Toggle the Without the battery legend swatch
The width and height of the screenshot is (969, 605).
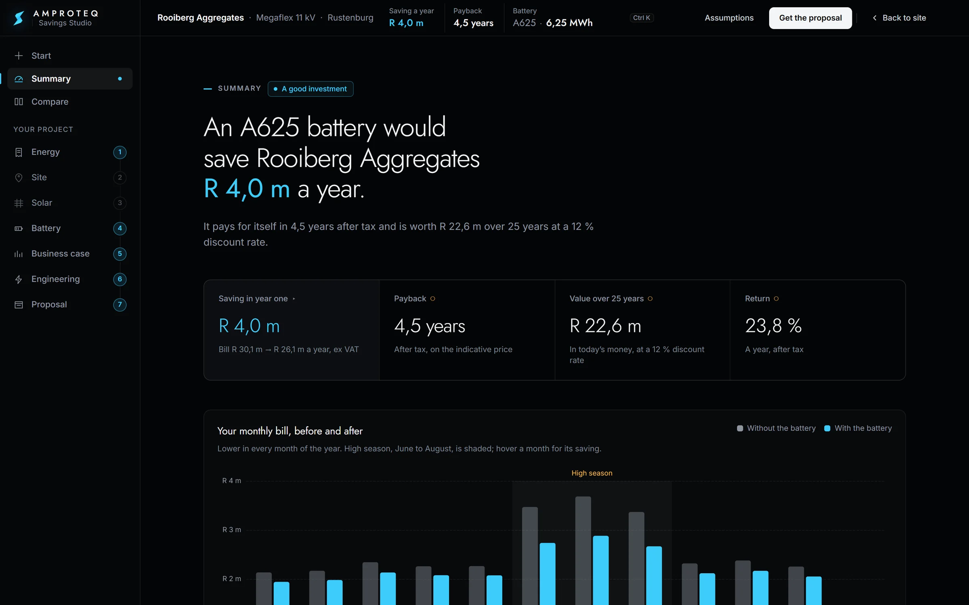pos(740,428)
